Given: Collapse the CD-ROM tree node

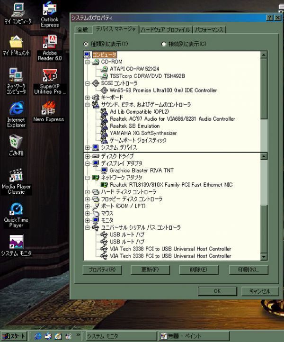Looking at the screenshot, I should 88,62.
